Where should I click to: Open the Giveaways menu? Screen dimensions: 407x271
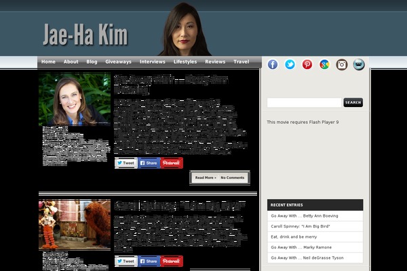(118, 62)
